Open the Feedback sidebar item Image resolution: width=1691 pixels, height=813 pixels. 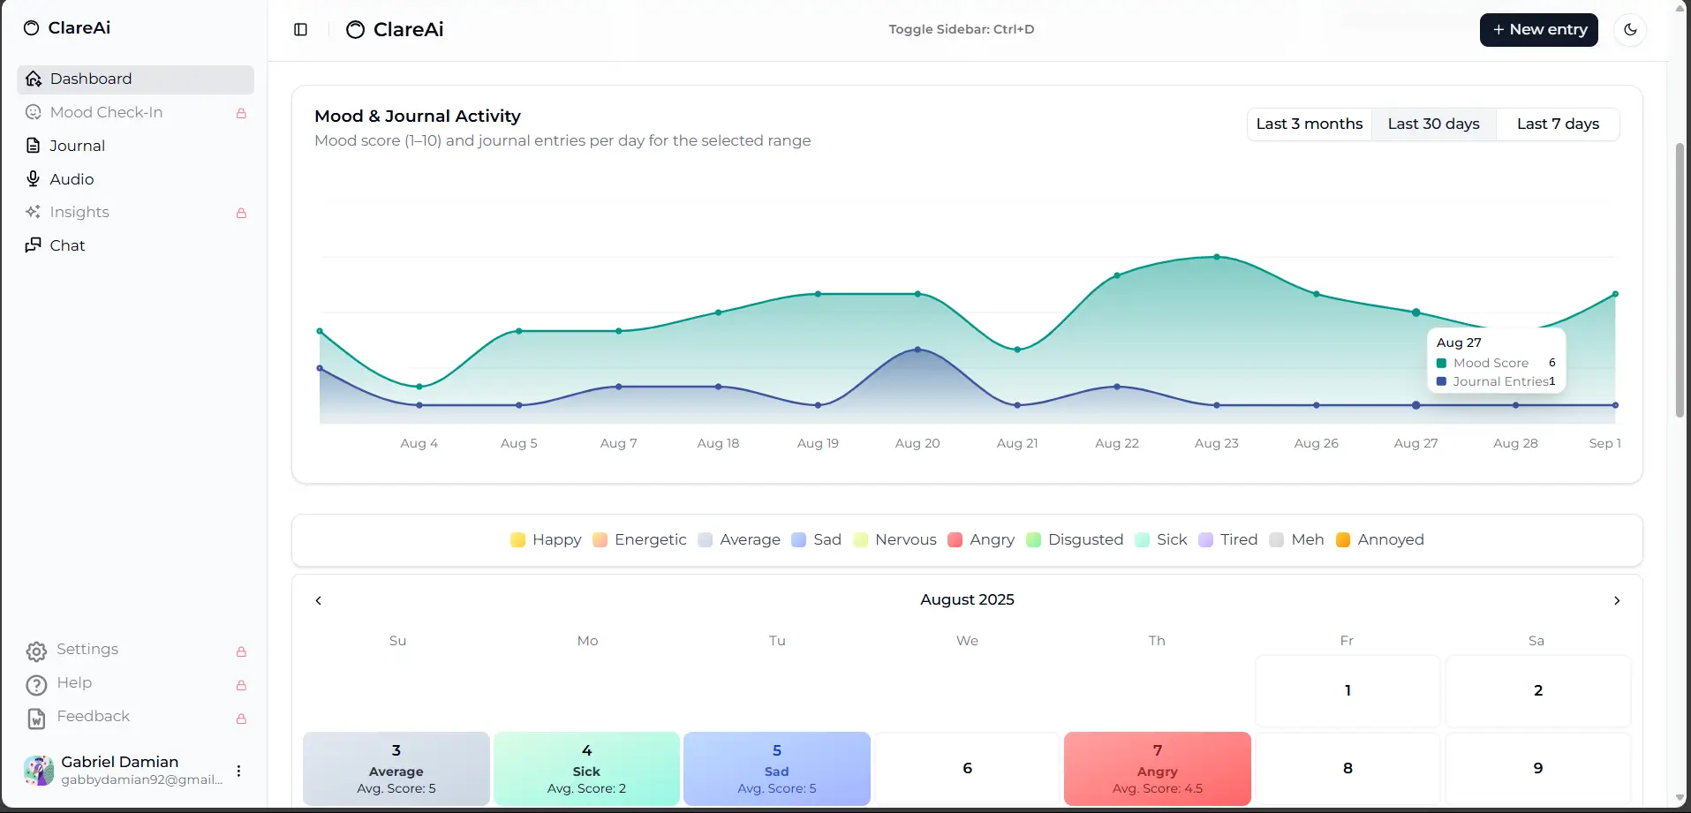click(x=93, y=717)
